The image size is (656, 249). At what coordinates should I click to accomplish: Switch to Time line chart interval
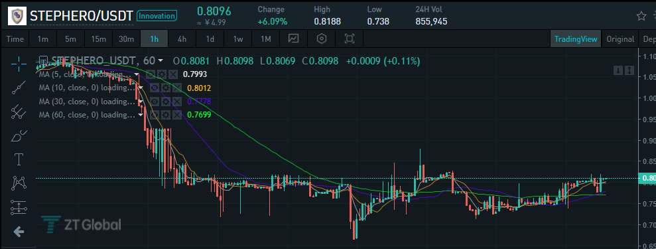point(15,39)
